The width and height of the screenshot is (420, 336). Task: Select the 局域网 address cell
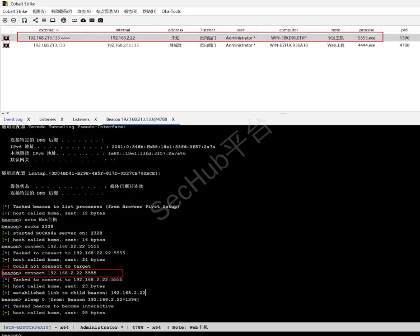[175, 45]
